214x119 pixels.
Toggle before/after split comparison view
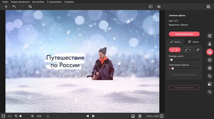(151, 6)
